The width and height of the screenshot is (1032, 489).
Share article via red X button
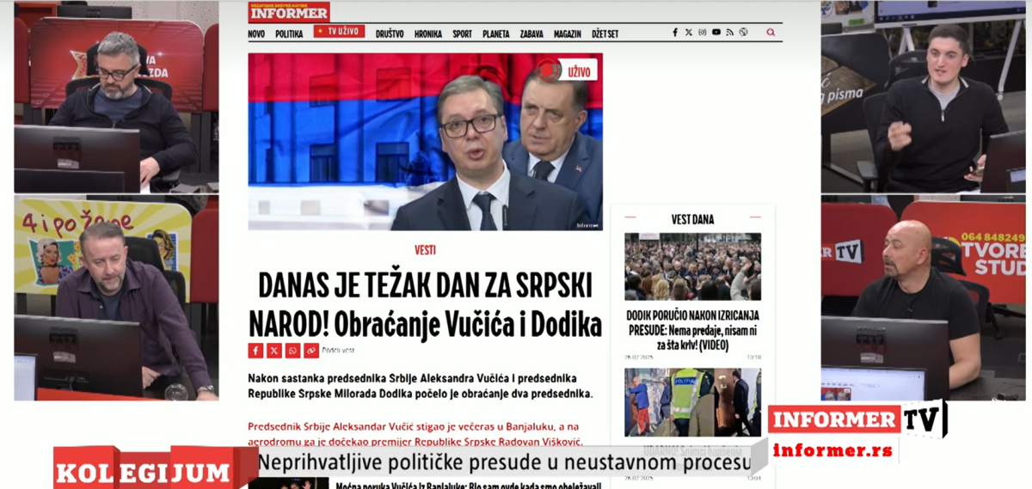point(274,351)
